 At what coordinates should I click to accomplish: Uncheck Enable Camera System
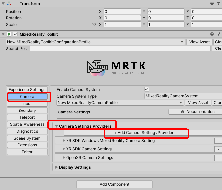147,89
